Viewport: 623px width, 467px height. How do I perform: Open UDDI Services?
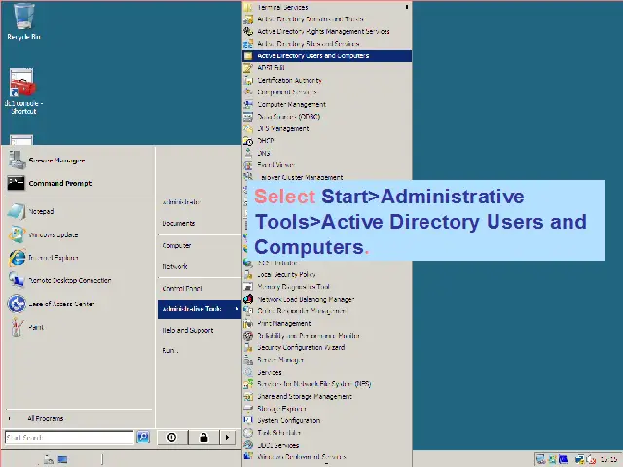point(327,445)
